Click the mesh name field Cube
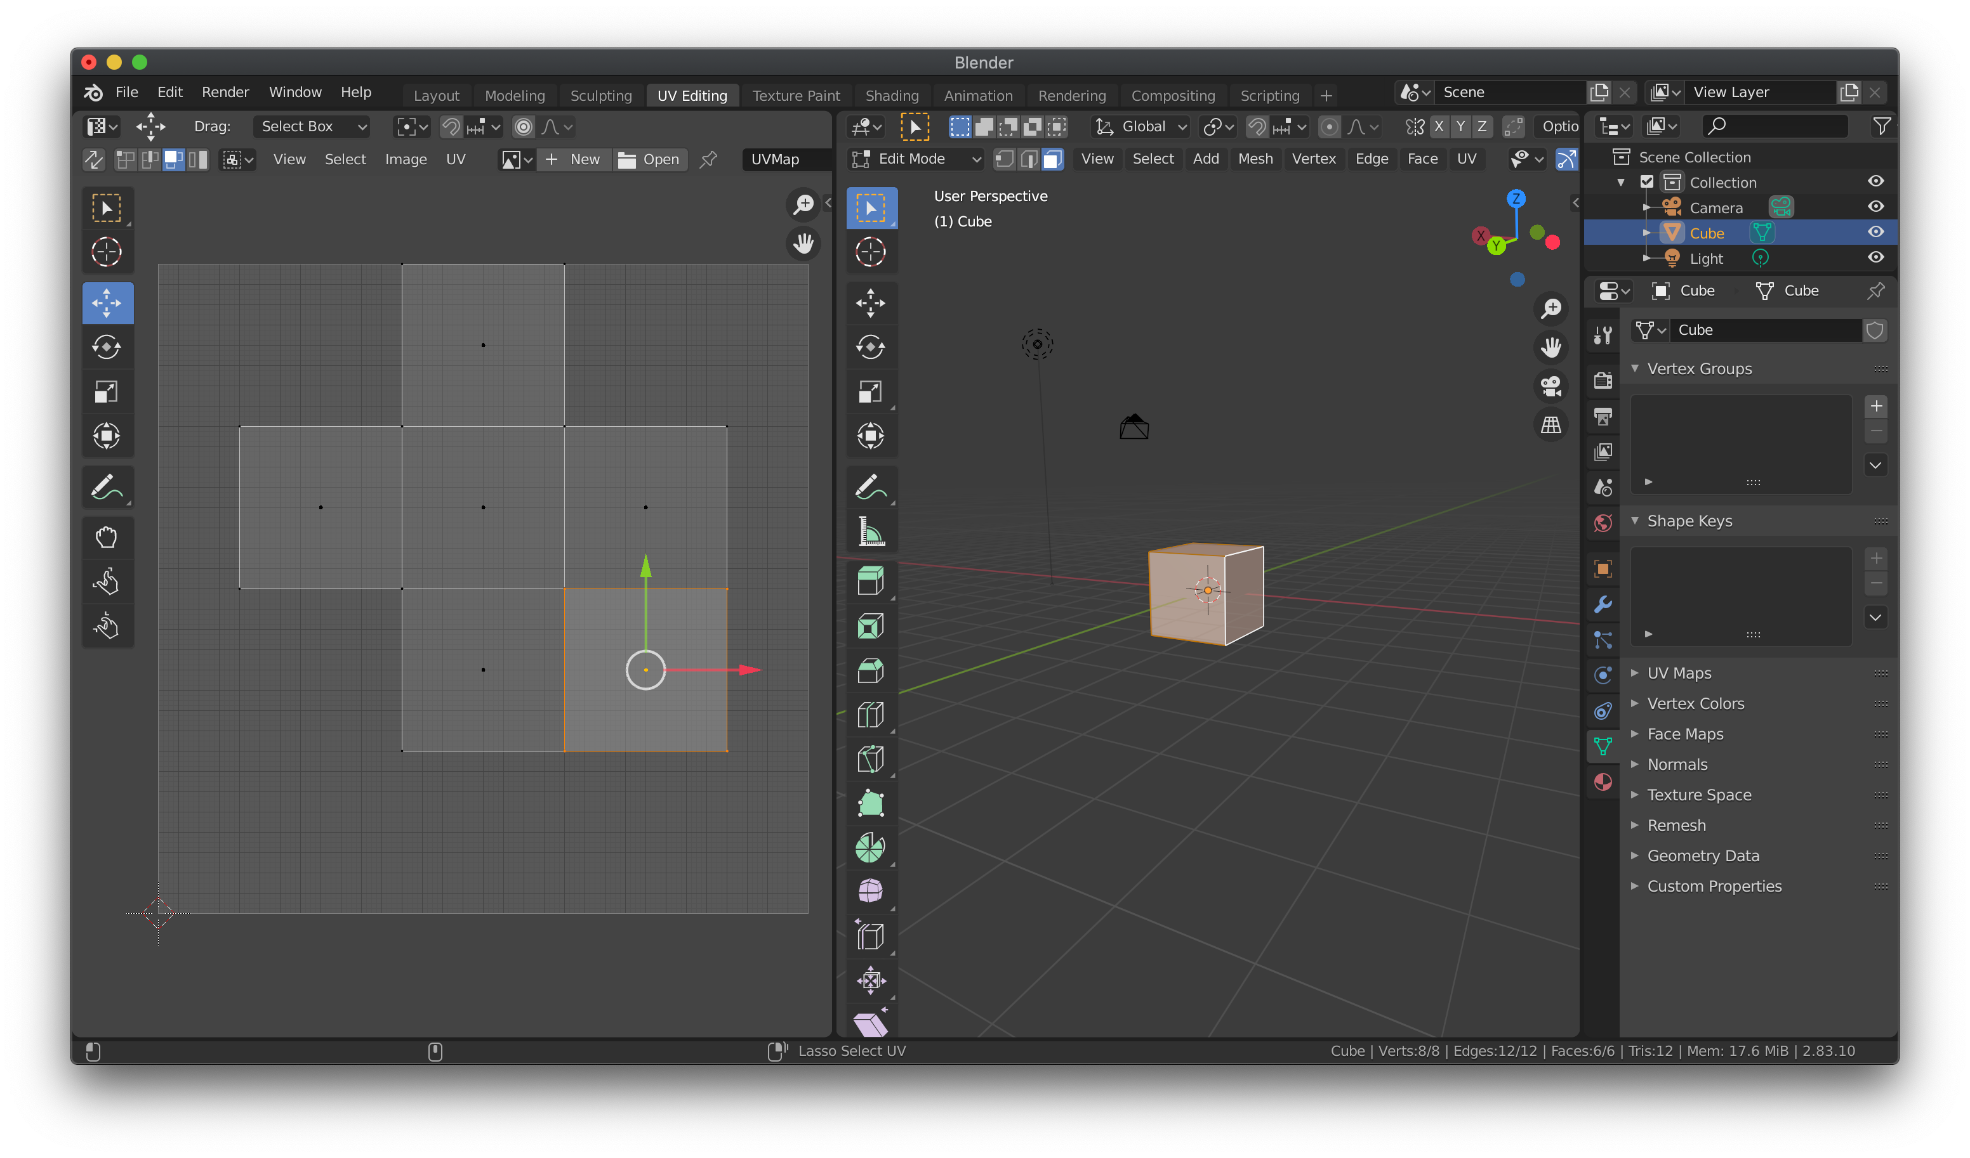 (1765, 330)
